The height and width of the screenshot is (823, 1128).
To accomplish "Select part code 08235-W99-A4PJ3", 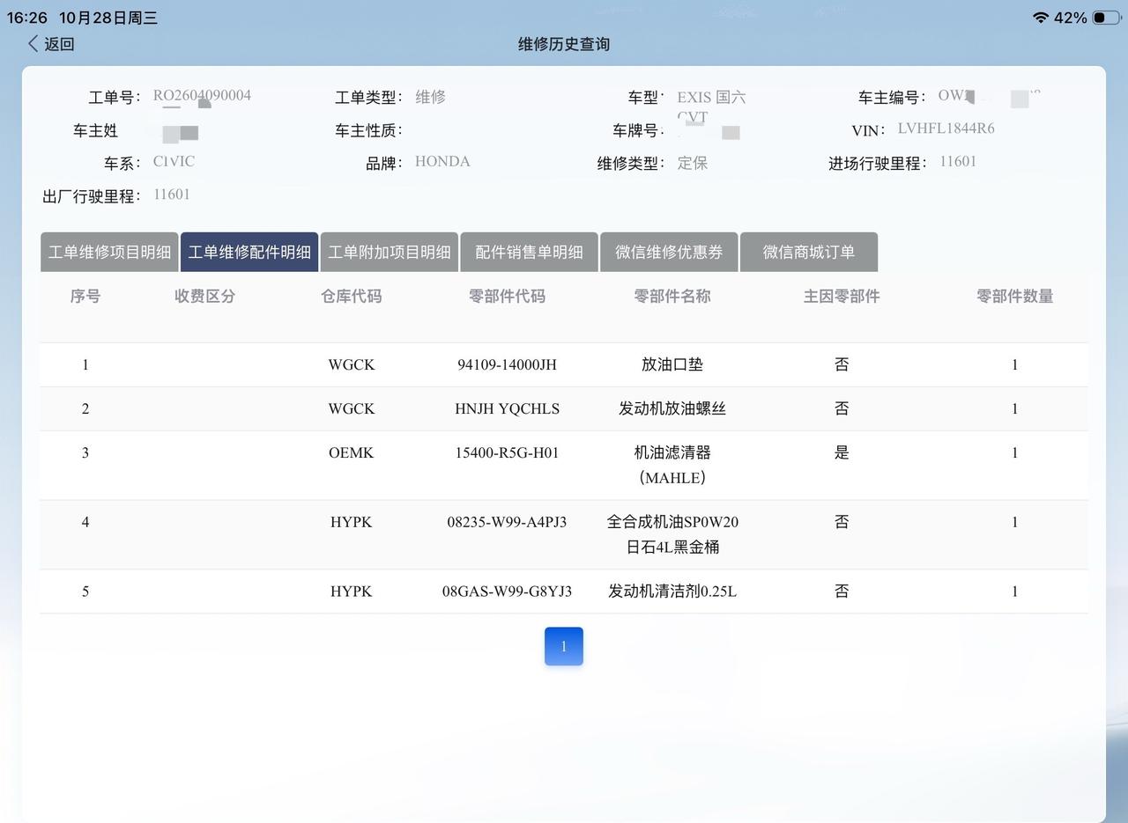I will [508, 522].
